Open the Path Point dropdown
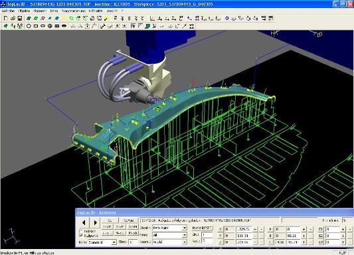The height and width of the screenshot is (255, 354). 170,228
